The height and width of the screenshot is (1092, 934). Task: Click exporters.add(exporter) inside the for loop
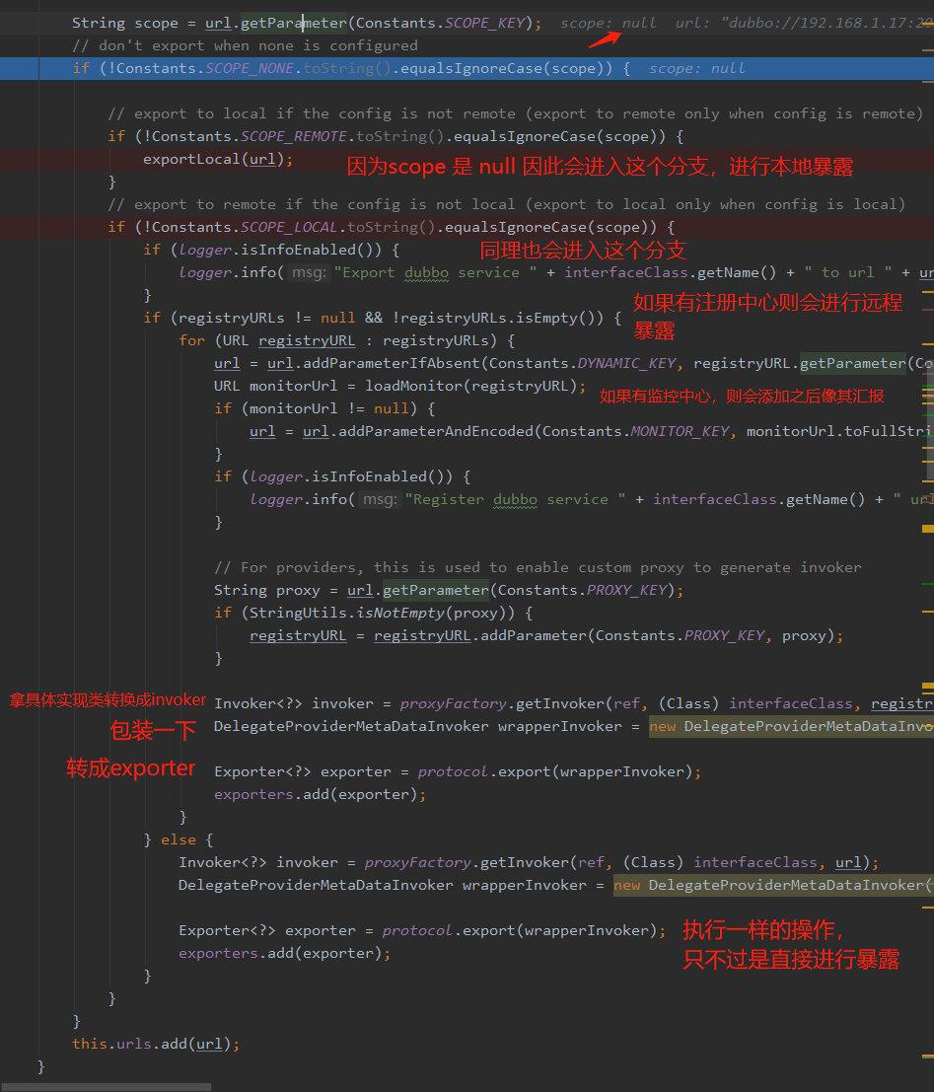[x=320, y=794]
